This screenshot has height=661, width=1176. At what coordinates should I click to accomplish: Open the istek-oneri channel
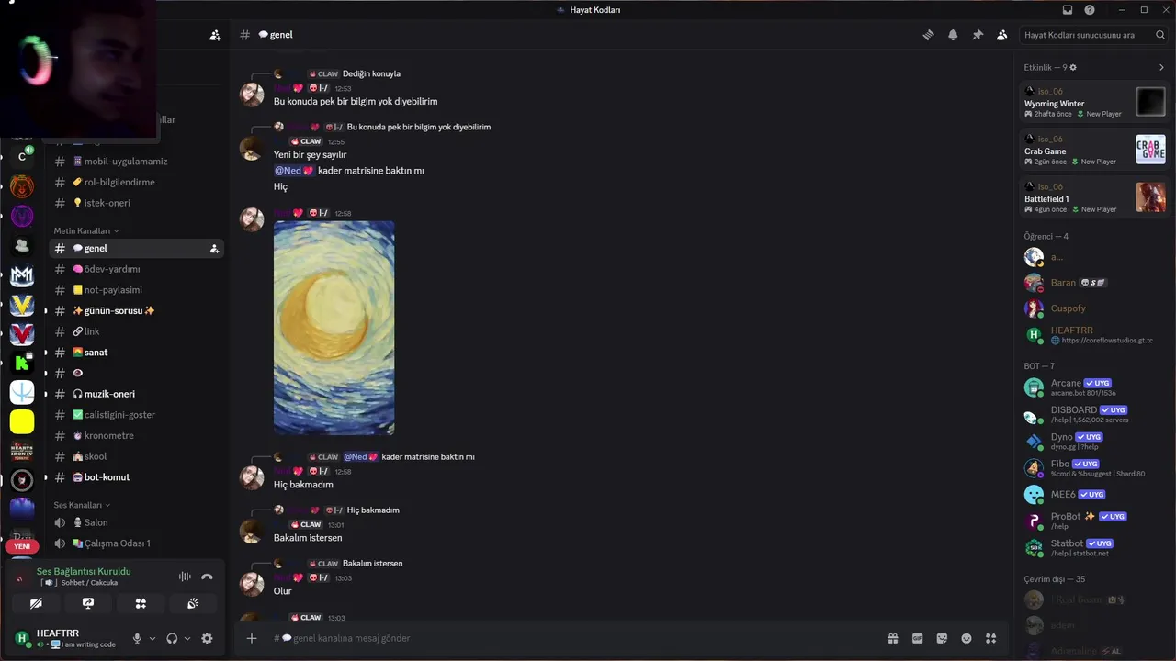(136, 203)
